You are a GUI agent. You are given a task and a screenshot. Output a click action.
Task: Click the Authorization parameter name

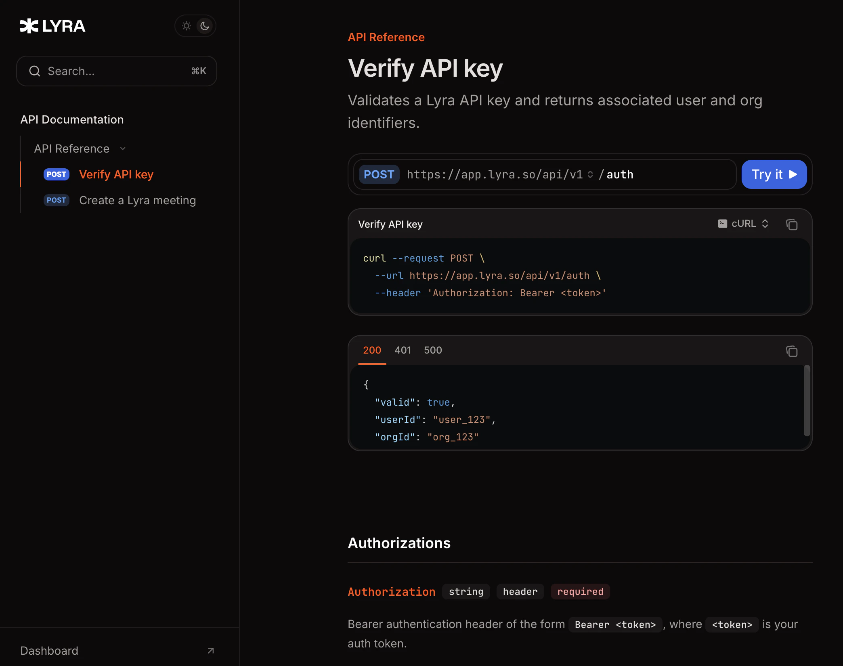tap(392, 592)
